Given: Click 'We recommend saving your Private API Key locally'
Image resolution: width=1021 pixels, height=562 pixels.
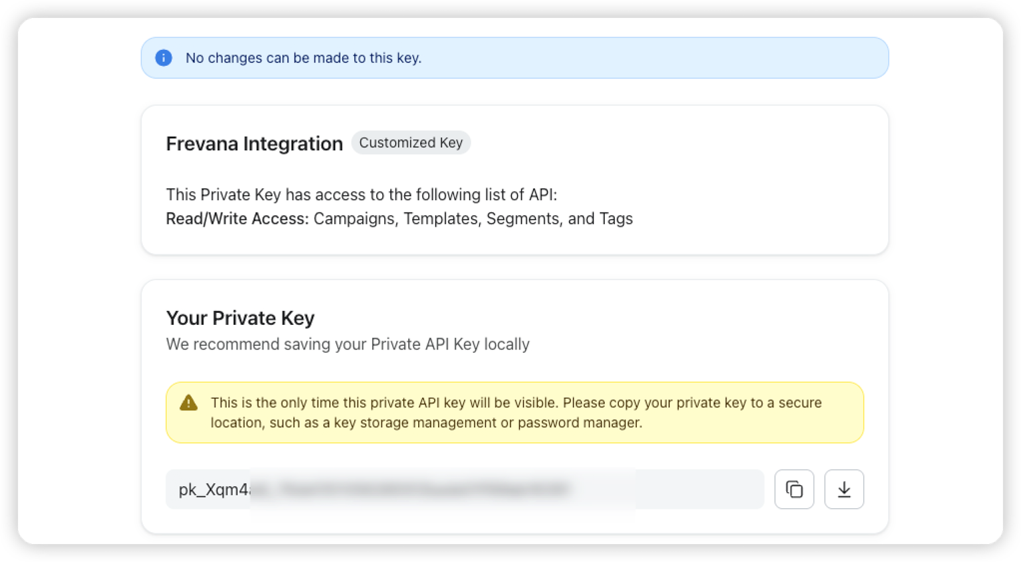Looking at the screenshot, I should coord(348,344).
